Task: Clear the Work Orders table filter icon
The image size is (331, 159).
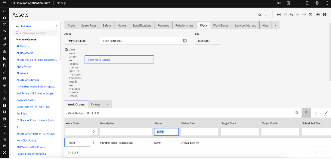Action: coord(297,113)
